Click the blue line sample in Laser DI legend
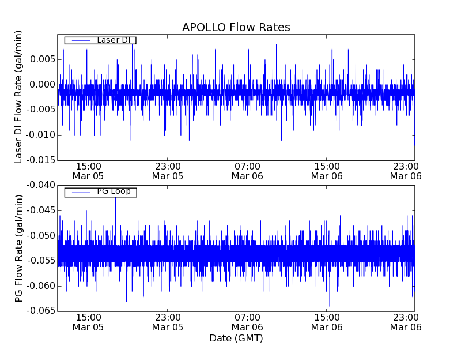The height and width of the screenshot is (346, 461). tap(80, 40)
